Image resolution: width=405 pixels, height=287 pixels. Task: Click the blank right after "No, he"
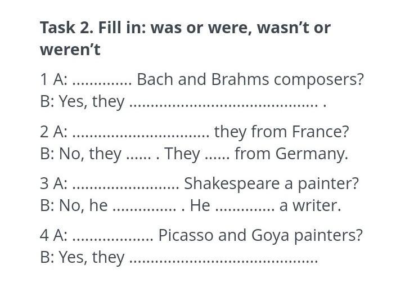click(x=144, y=210)
